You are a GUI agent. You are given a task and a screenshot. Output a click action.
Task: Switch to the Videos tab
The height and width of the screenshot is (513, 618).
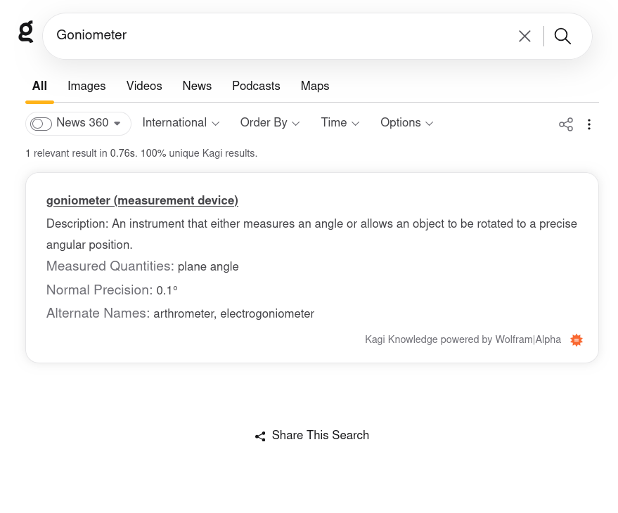tap(144, 86)
